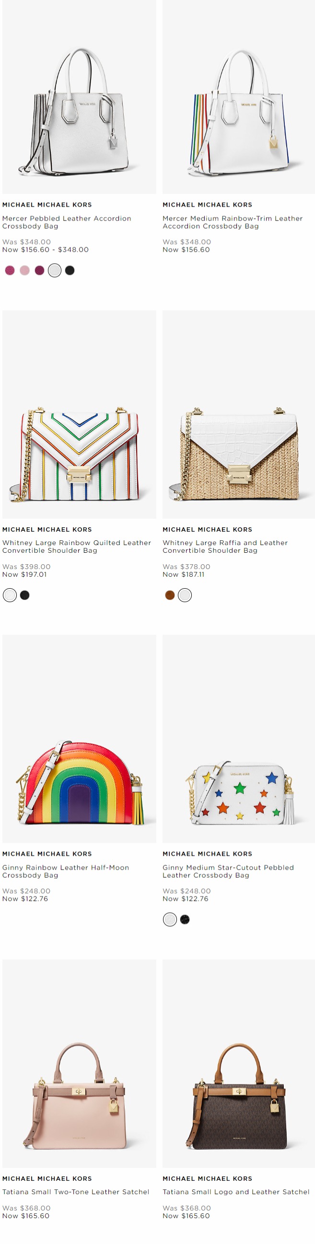Image resolution: width=315 pixels, height=1244 pixels.
Task: Open Mercer Medium Rainbow-Trim Leather title link
Action: pos(233,222)
